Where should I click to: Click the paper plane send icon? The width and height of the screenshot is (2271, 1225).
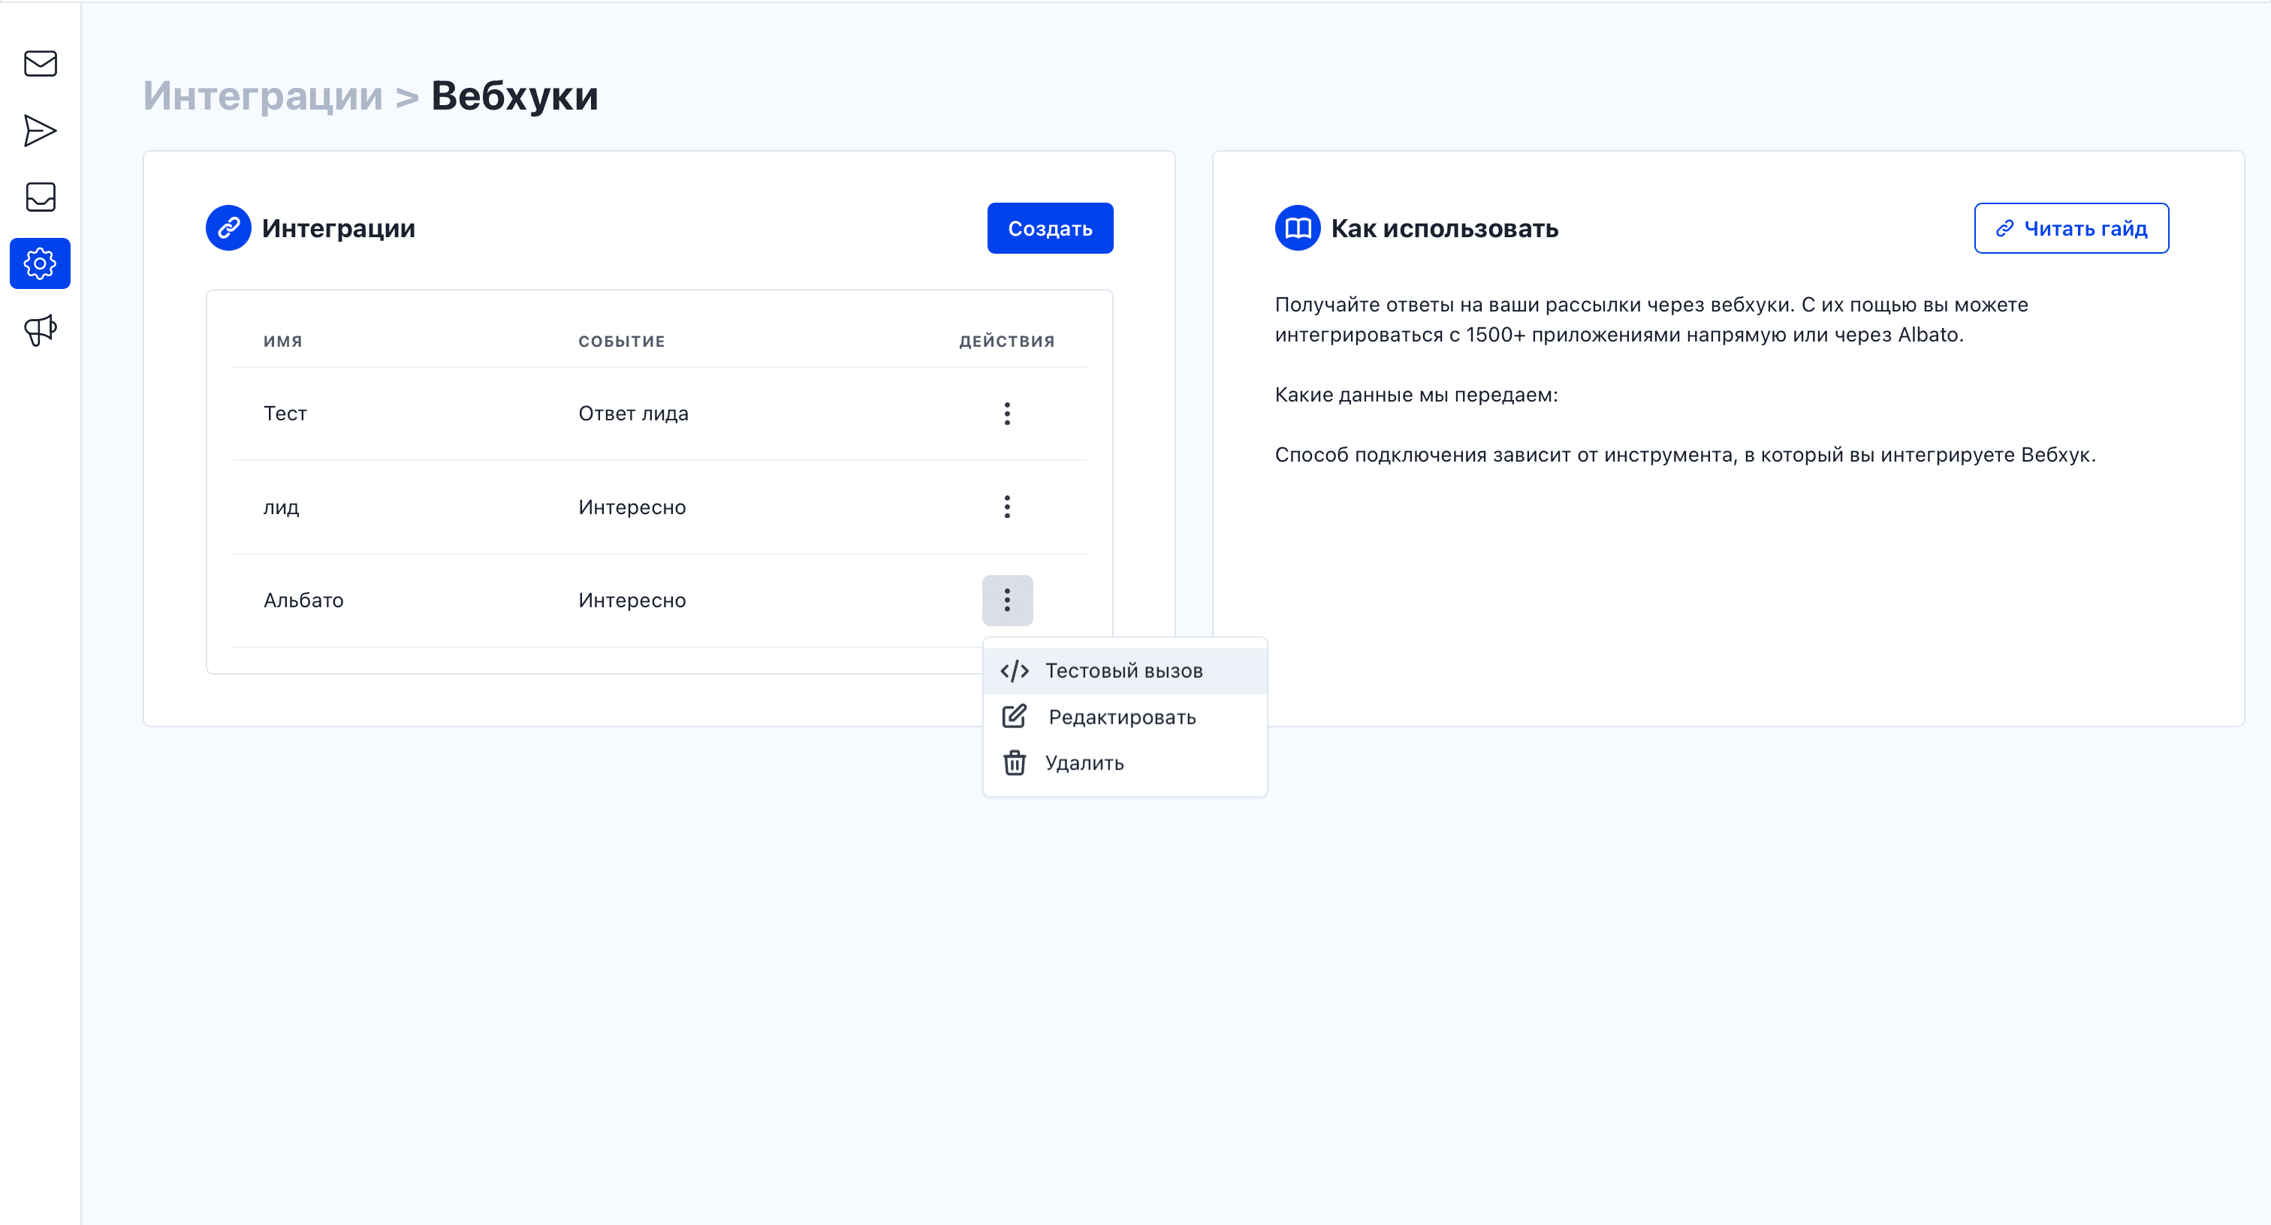click(41, 131)
